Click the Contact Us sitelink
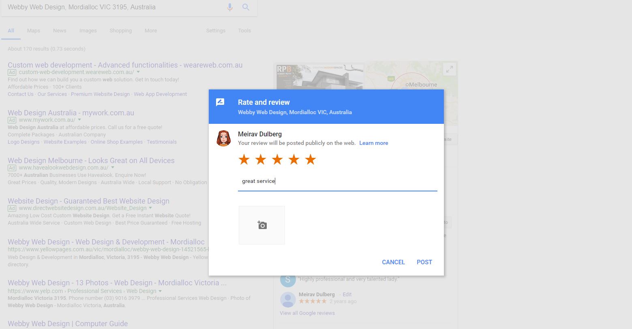 click(x=21, y=94)
